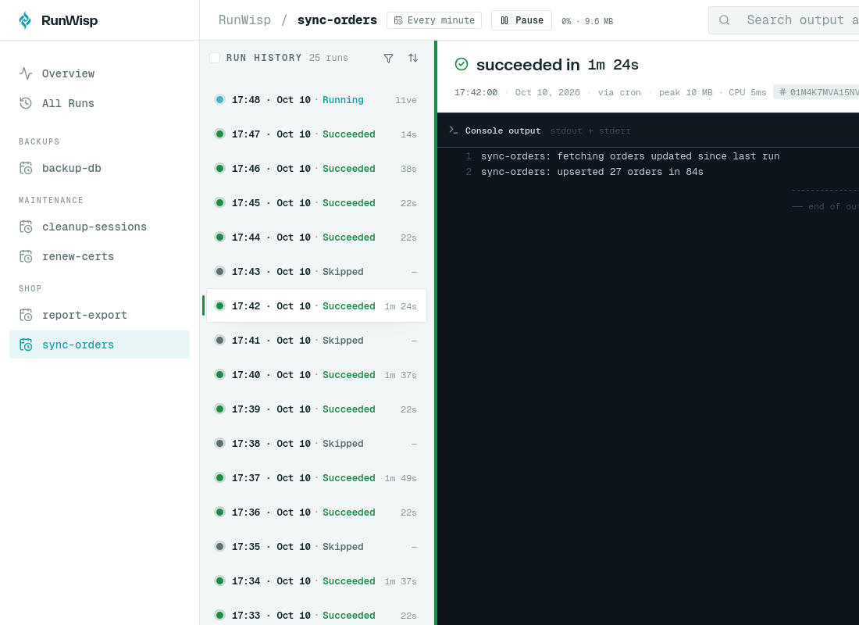
Task: Open the 17:43 Skipped run
Action: (x=316, y=271)
